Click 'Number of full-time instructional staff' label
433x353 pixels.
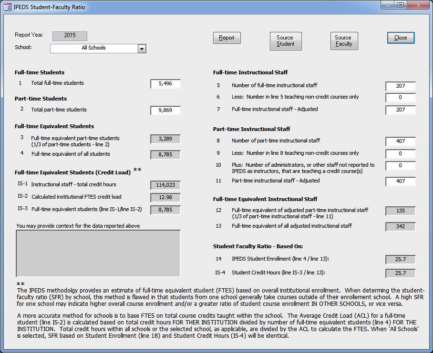(275, 85)
